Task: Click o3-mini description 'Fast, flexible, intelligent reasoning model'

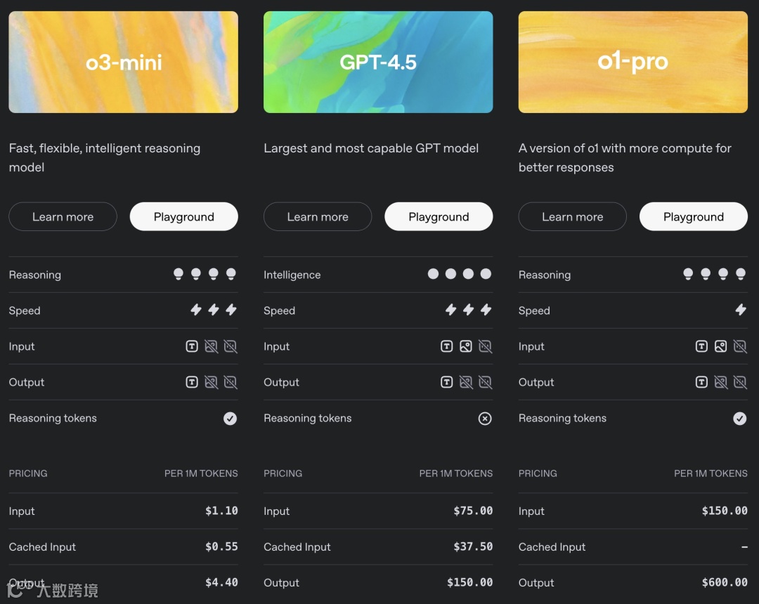Action: coord(105,157)
